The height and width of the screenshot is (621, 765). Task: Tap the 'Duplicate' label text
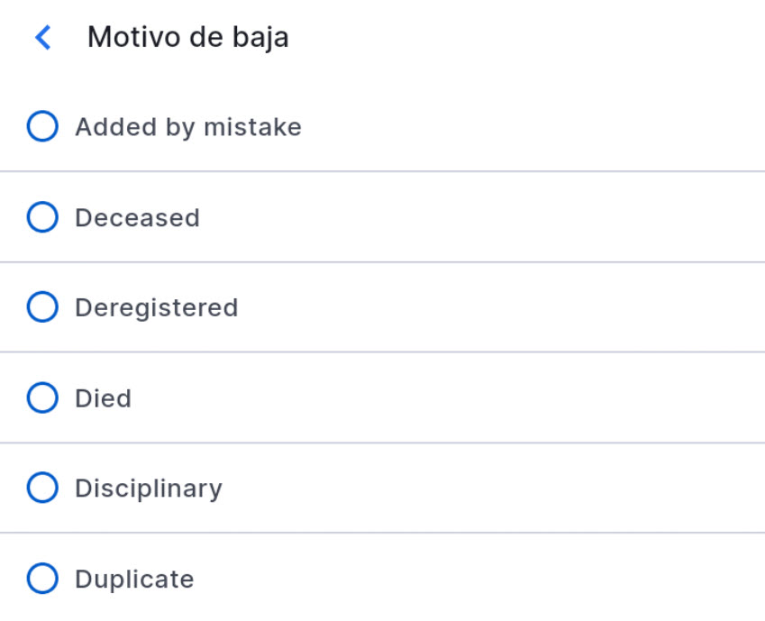click(x=134, y=578)
